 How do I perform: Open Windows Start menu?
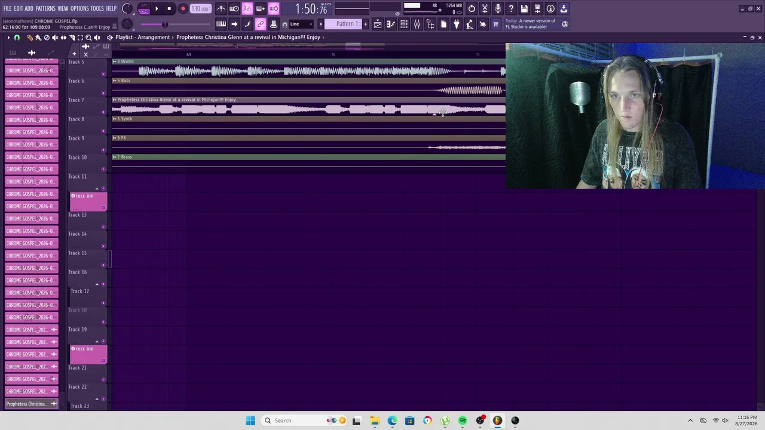(250, 420)
